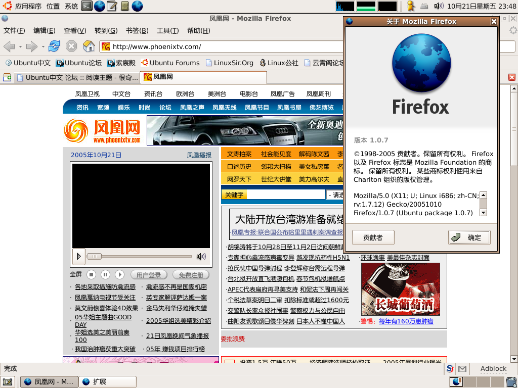Click the 免费注册 button
This screenshot has width=518, height=388.
pos(191,275)
